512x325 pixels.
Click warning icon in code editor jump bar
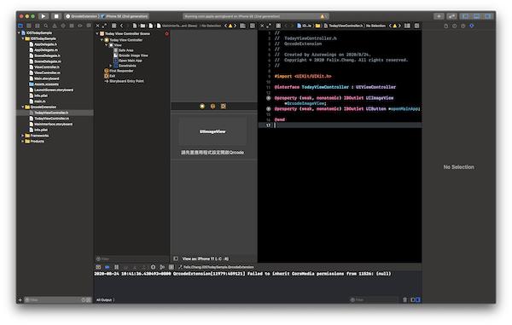[395, 26]
